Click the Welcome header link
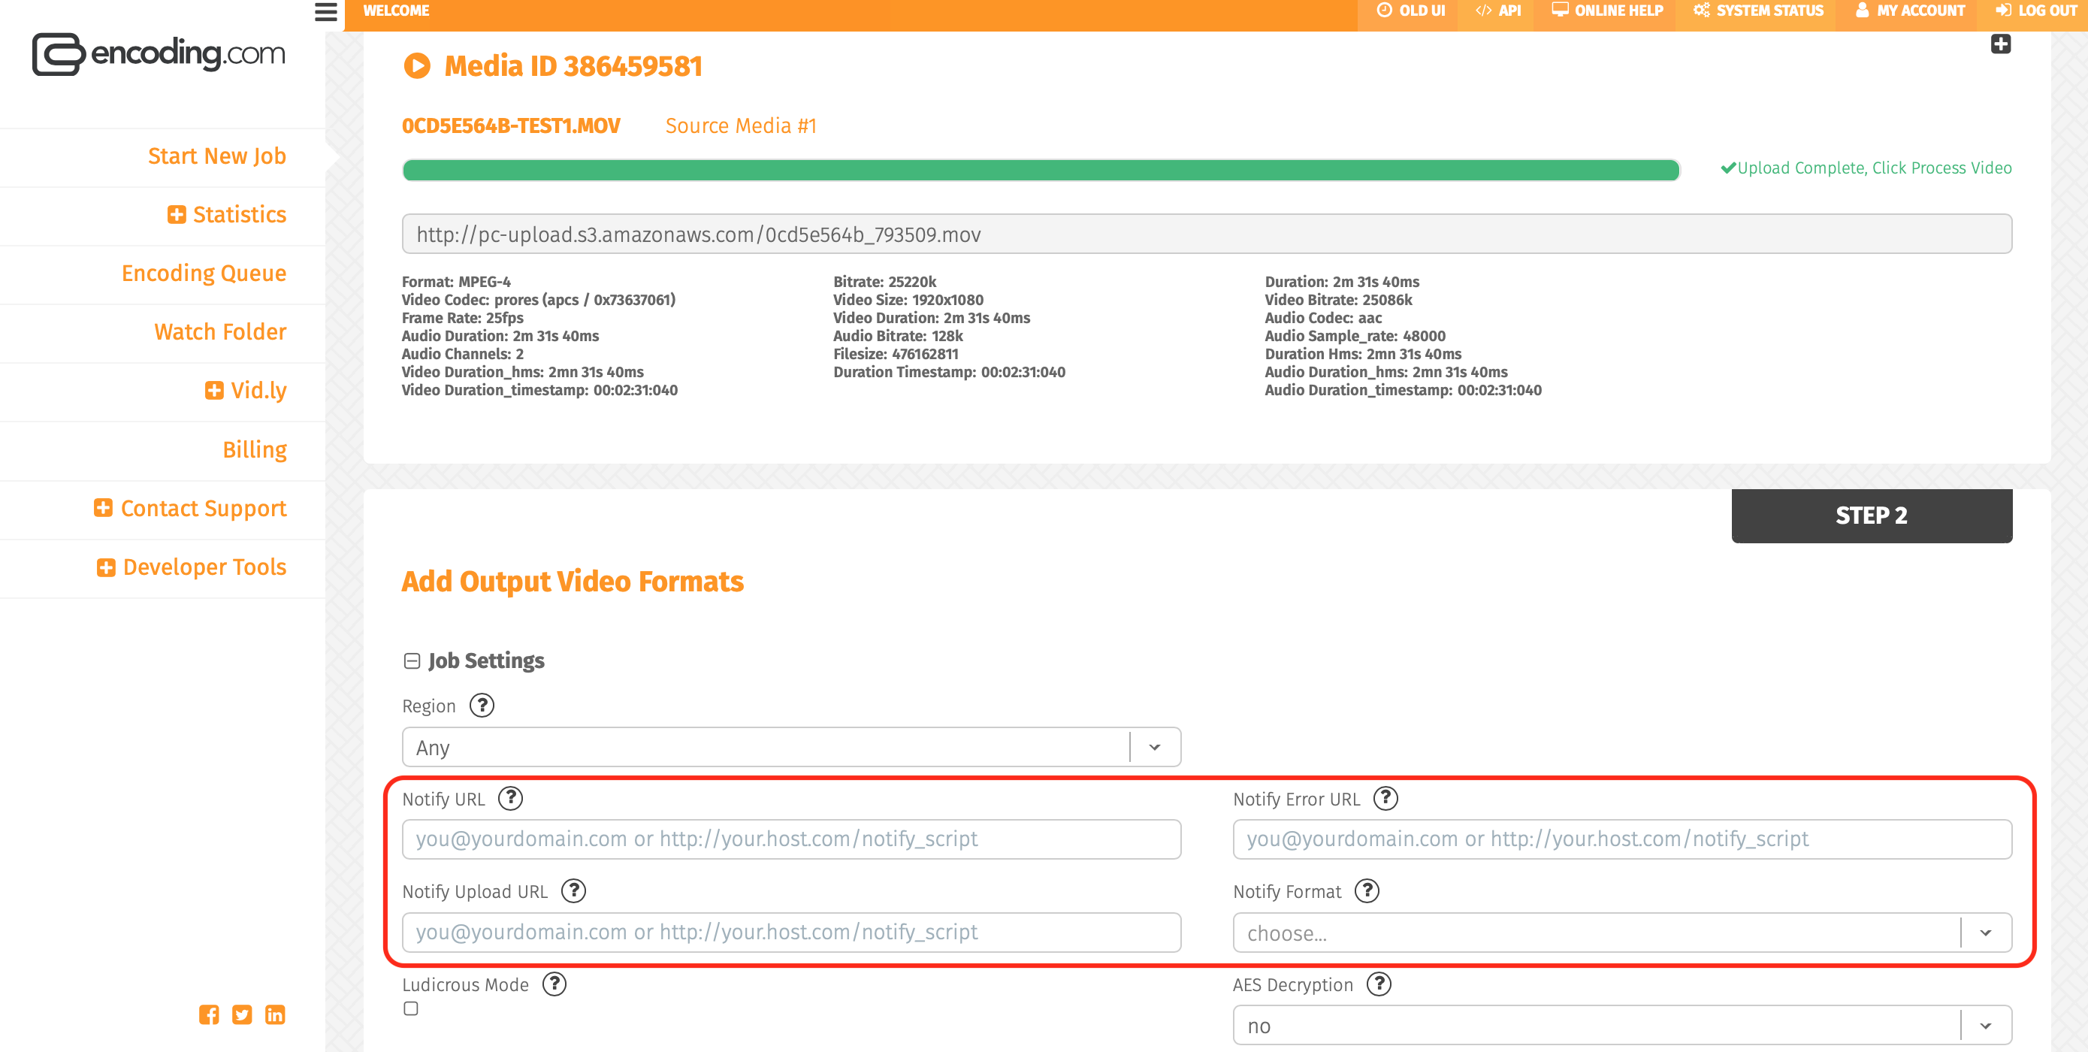 [x=397, y=11]
